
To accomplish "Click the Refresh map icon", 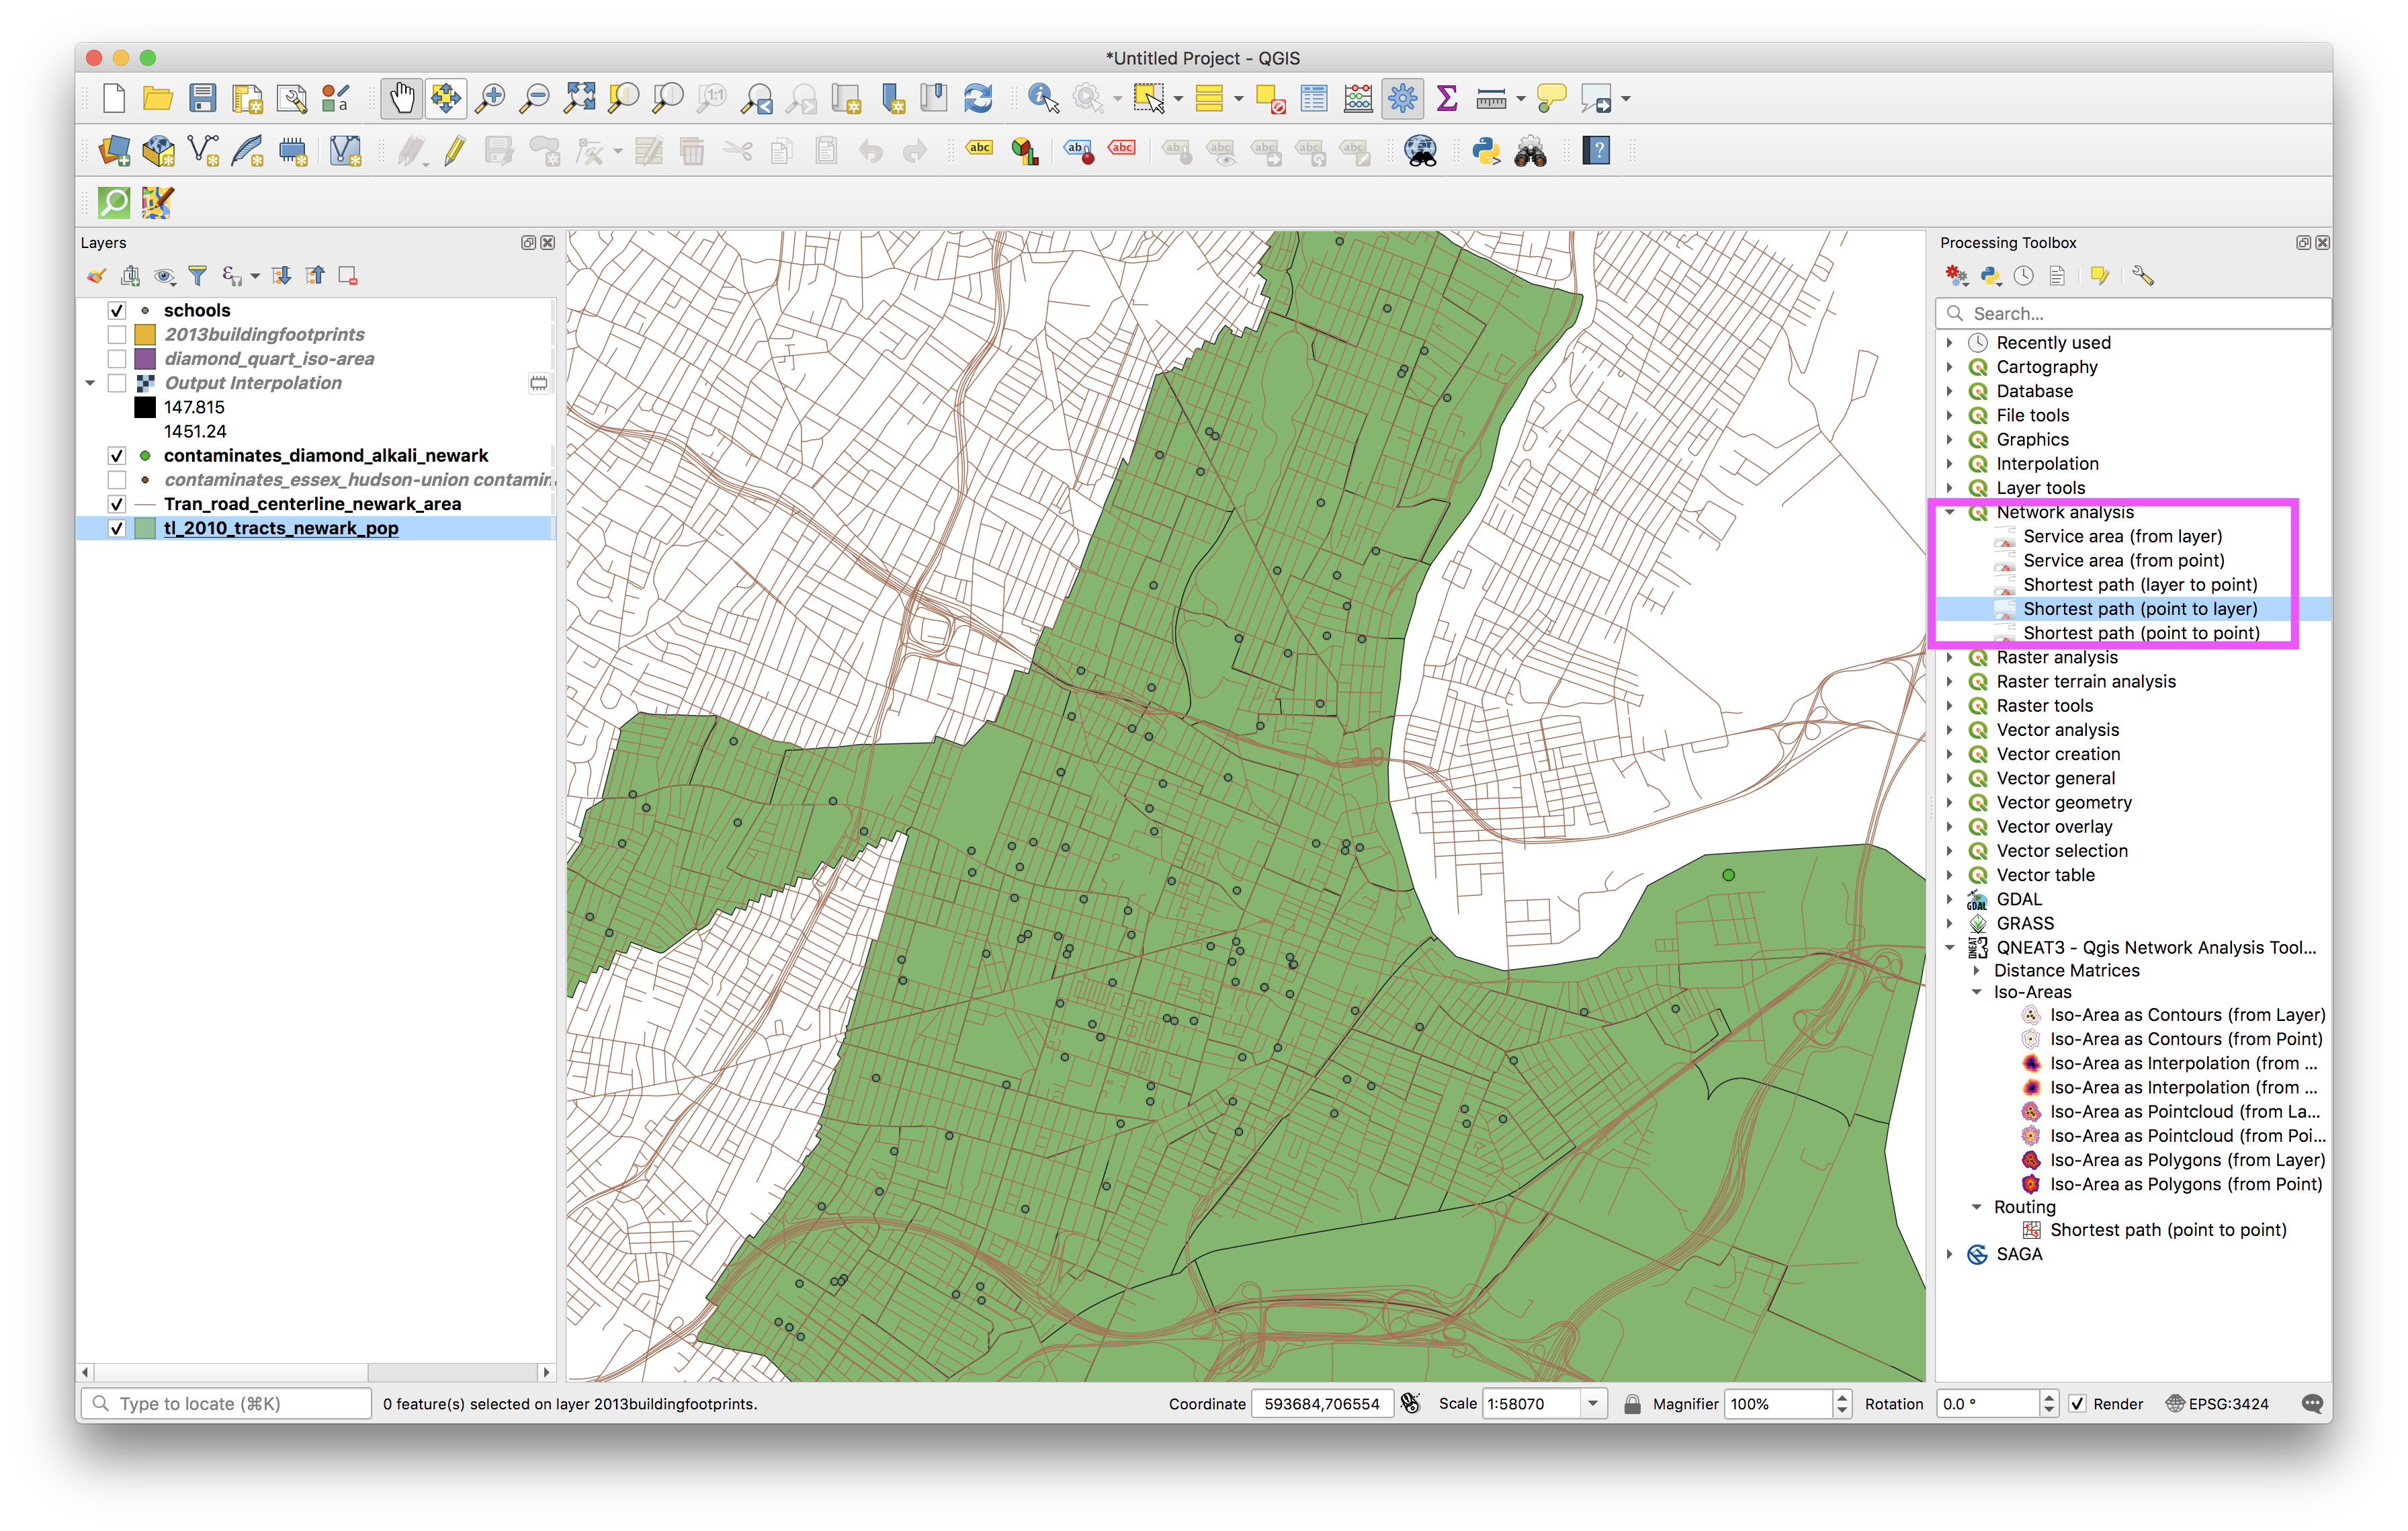I will tap(977, 98).
